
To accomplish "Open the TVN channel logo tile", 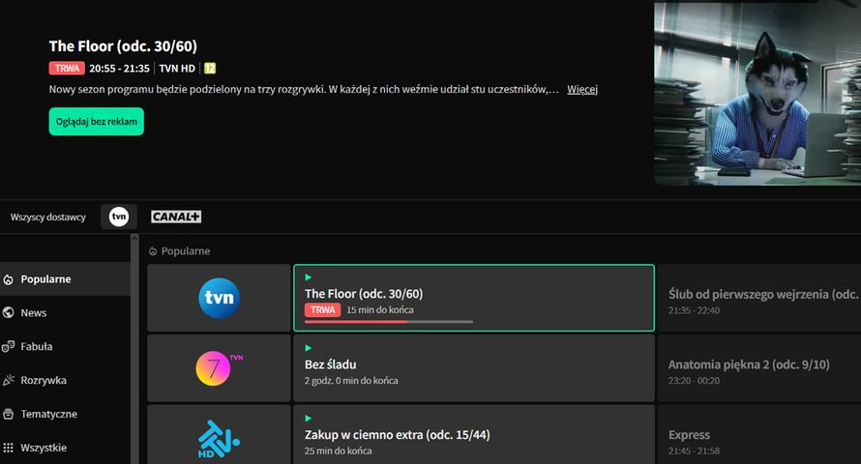I will pyautogui.click(x=219, y=298).
